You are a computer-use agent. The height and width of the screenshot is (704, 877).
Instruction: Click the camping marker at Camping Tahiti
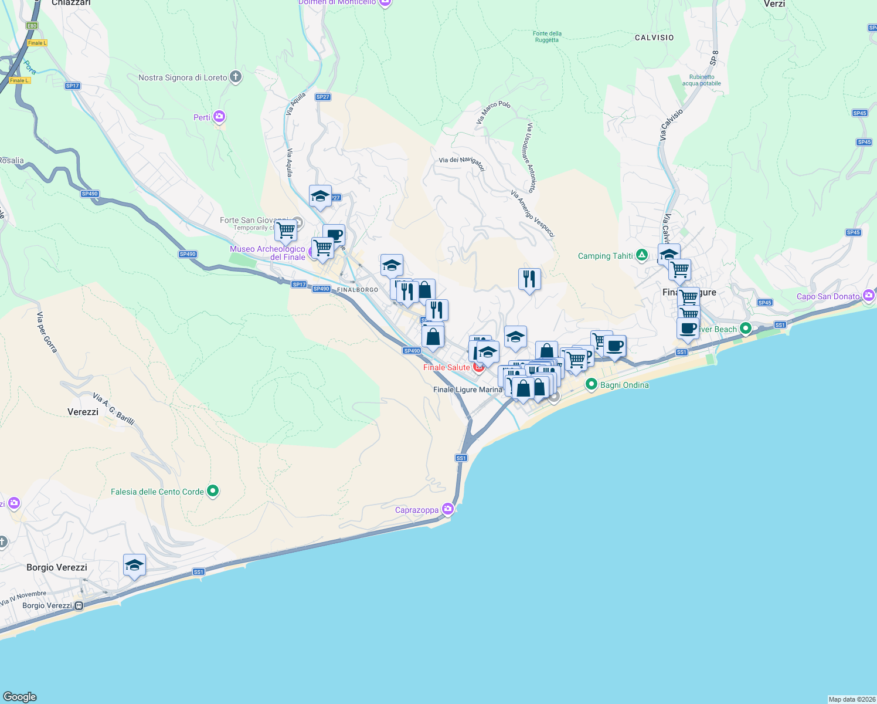(x=642, y=255)
